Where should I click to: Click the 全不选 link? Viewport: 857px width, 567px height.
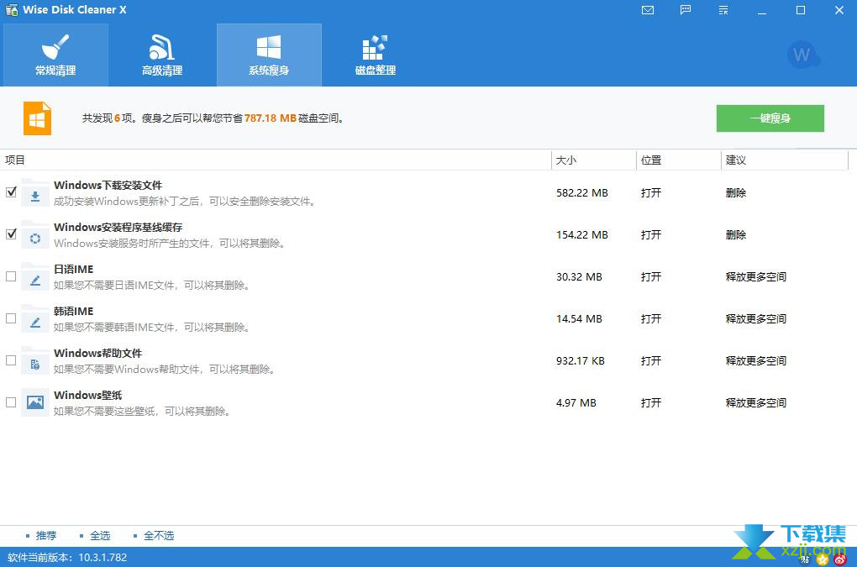pyautogui.click(x=159, y=536)
